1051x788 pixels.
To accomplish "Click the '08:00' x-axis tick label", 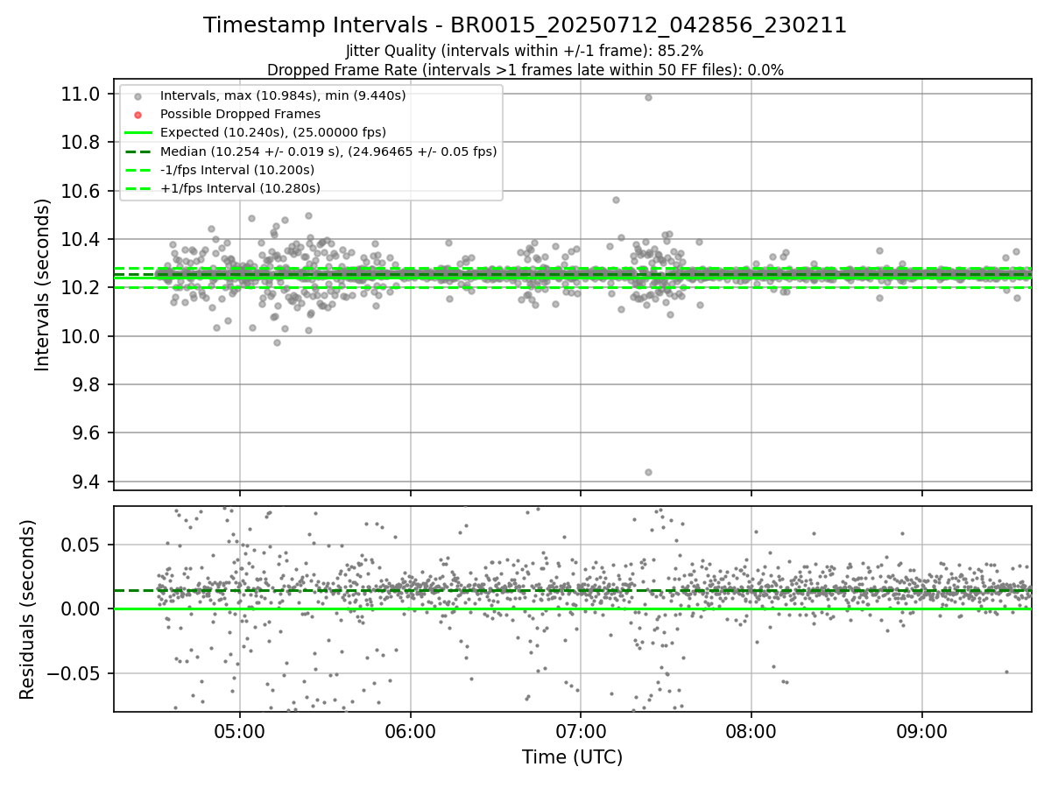I will pos(751,730).
